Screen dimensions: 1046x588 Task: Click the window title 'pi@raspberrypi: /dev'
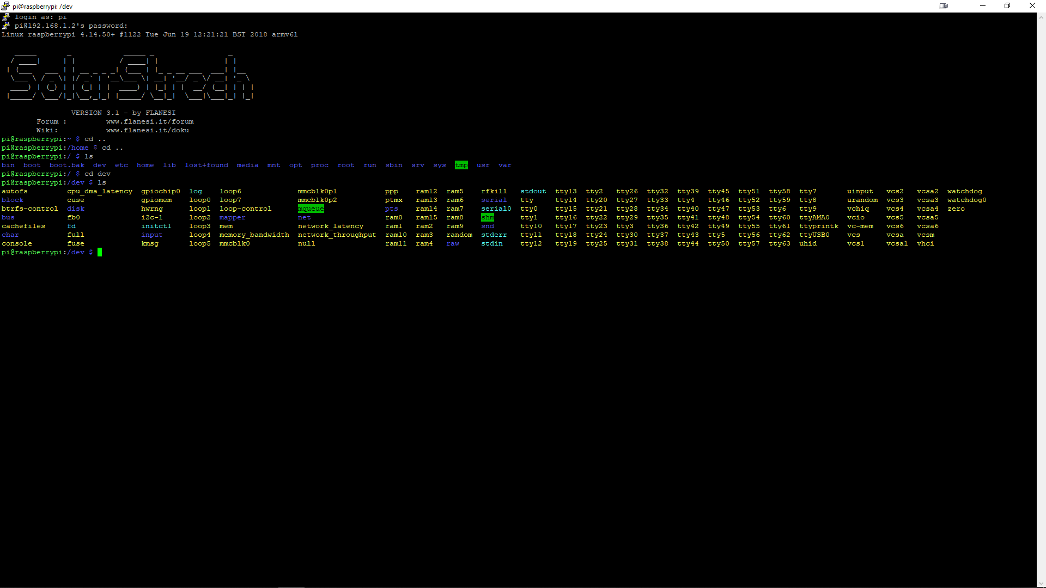click(42, 7)
